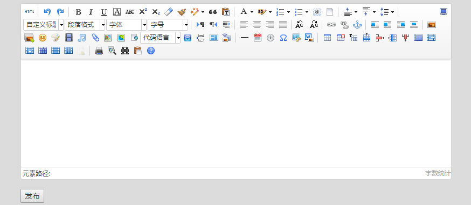
Task: Open the highlight color palette arrow
Action: (270, 12)
